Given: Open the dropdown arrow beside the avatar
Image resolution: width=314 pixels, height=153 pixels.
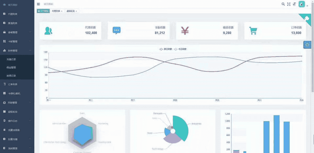Looking at the screenshot, I should [307, 5].
